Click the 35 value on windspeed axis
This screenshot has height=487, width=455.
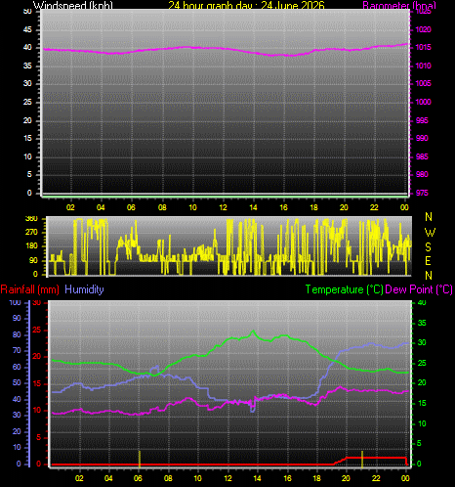pyautogui.click(x=27, y=66)
